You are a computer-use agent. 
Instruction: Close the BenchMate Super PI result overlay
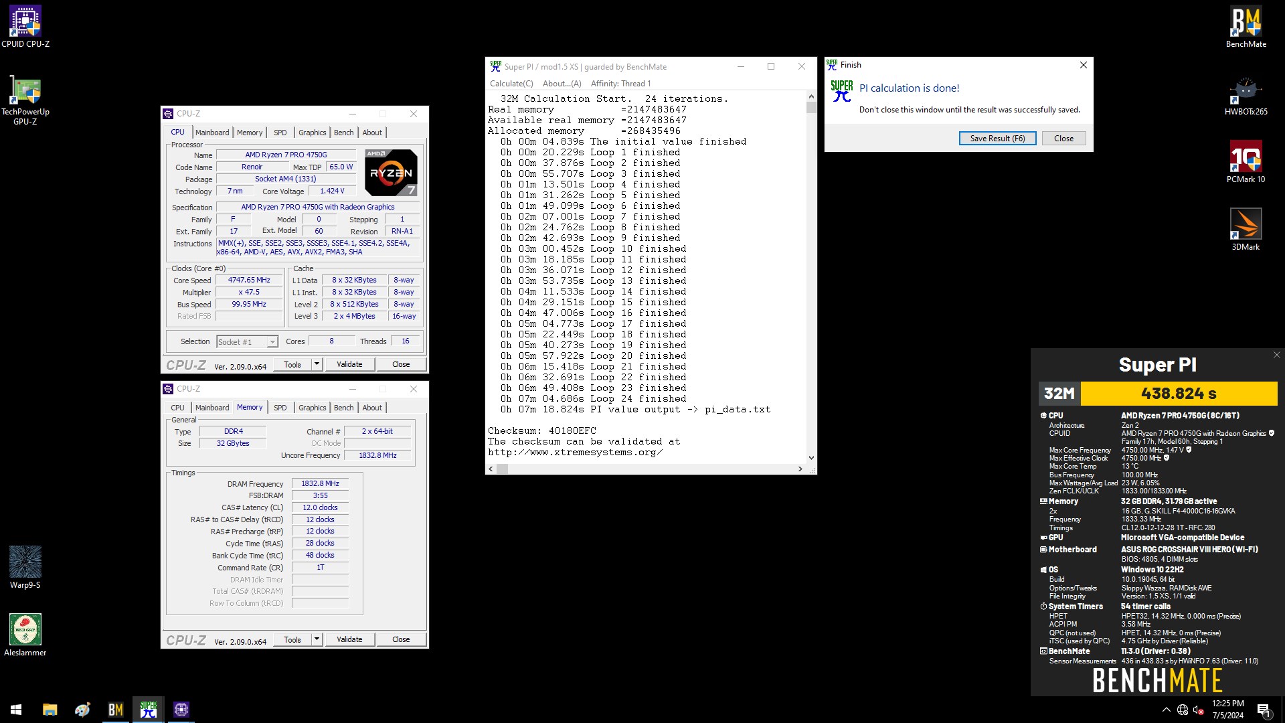tap(1276, 355)
